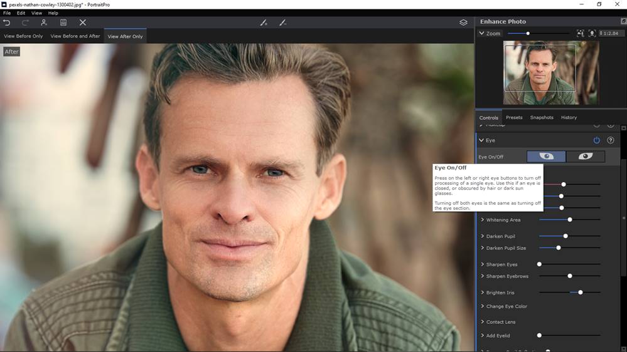The image size is (627, 352).
Task: Click the Redo arrow icon
Action: click(25, 23)
